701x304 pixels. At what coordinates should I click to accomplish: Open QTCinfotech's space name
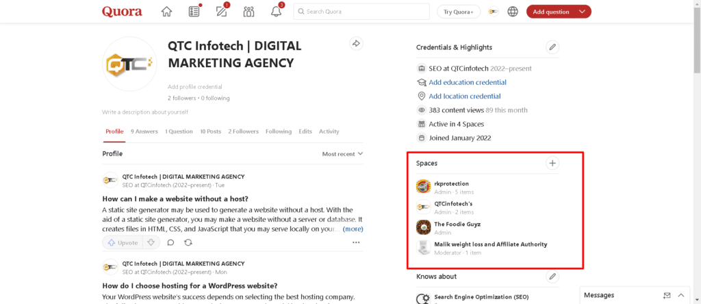point(453,204)
